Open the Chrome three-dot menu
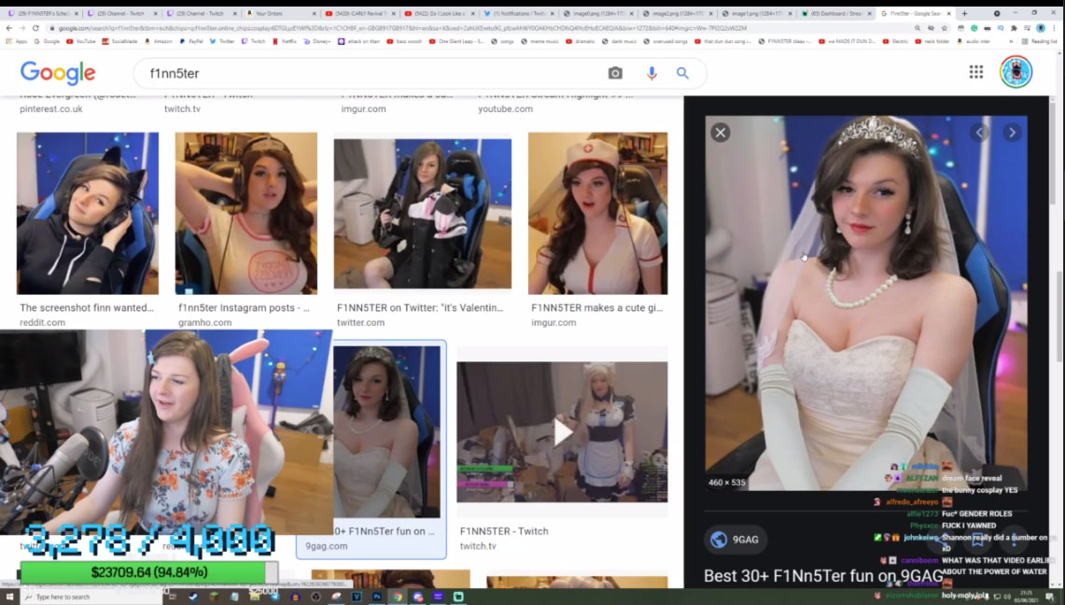The image size is (1065, 605). 1055,29
